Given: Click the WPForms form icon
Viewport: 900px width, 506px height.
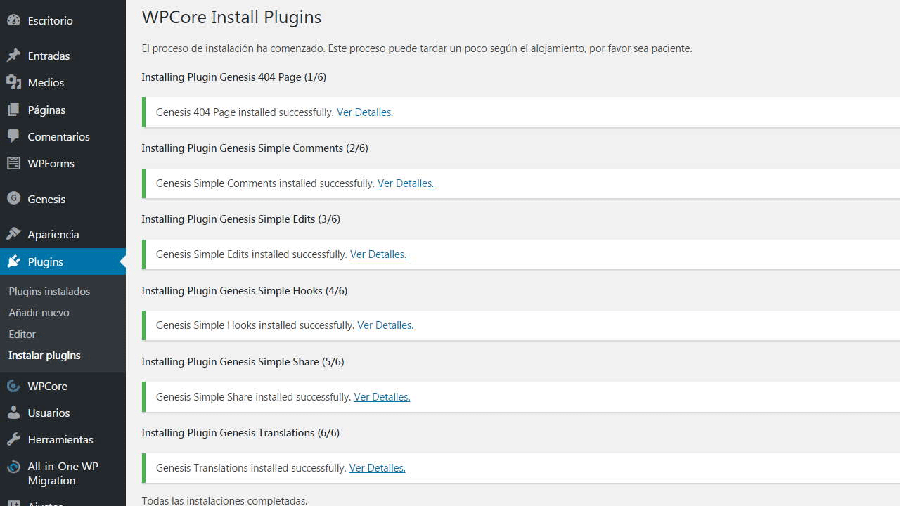Looking at the screenshot, I should click(x=14, y=163).
